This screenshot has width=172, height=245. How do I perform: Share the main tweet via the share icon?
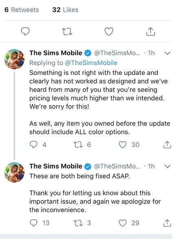pos(150,31)
